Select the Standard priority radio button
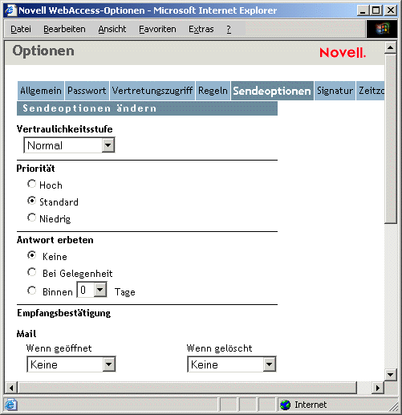This screenshot has width=402, height=415. tap(31, 201)
